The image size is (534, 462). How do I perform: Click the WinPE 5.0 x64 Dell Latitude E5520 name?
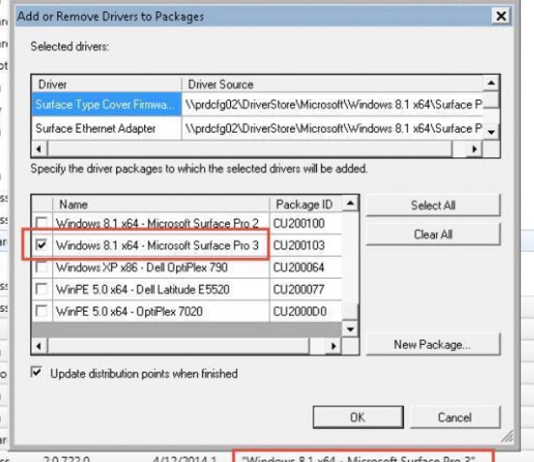[x=142, y=289]
